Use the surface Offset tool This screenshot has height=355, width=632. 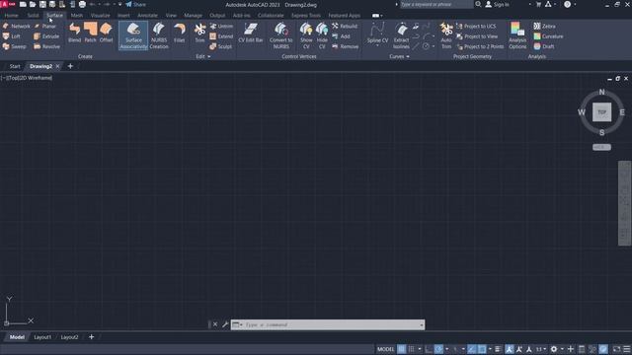(x=106, y=33)
